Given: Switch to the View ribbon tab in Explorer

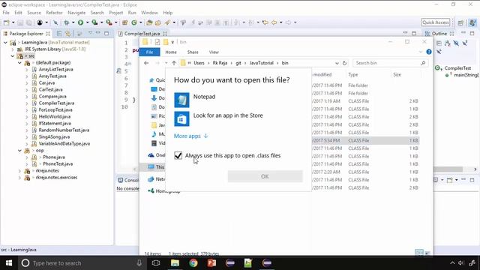Looking at the screenshot, I should (x=214, y=52).
